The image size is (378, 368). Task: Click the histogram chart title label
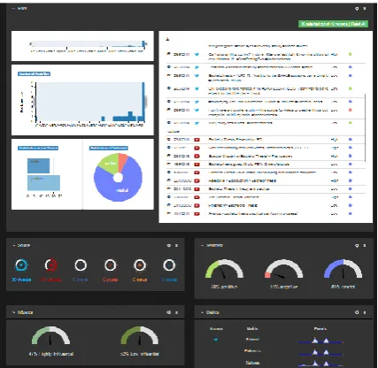point(34,73)
